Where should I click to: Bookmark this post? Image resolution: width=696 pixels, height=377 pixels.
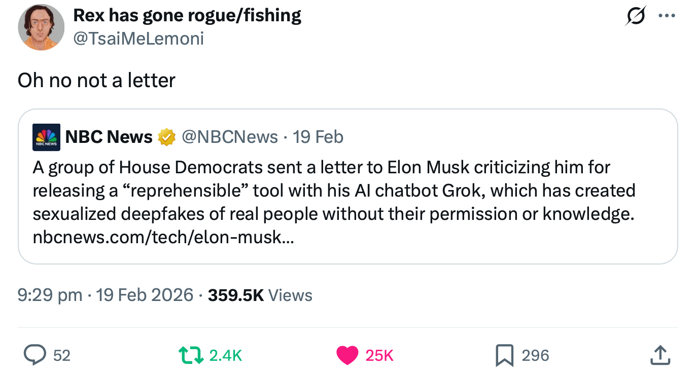click(504, 355)
